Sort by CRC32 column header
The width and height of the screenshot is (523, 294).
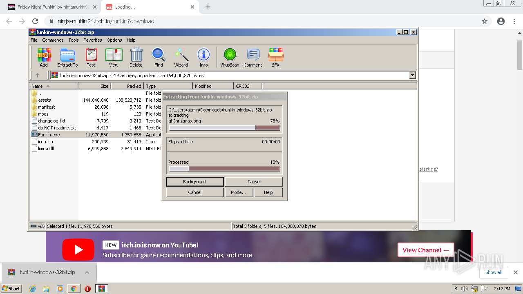click(x=248, y=86)
